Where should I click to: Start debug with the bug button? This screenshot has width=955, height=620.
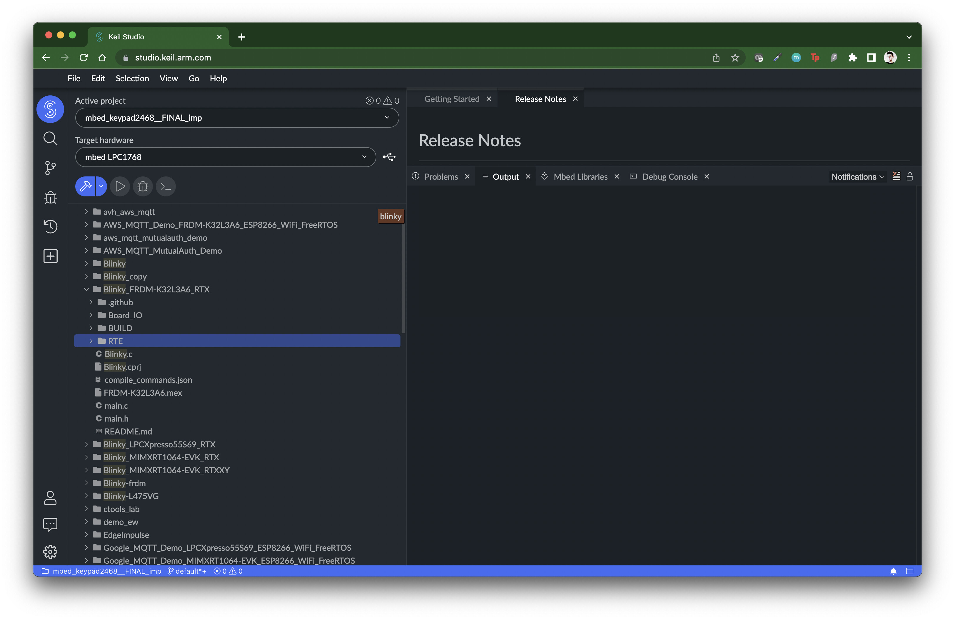click(x=143, y=186)
